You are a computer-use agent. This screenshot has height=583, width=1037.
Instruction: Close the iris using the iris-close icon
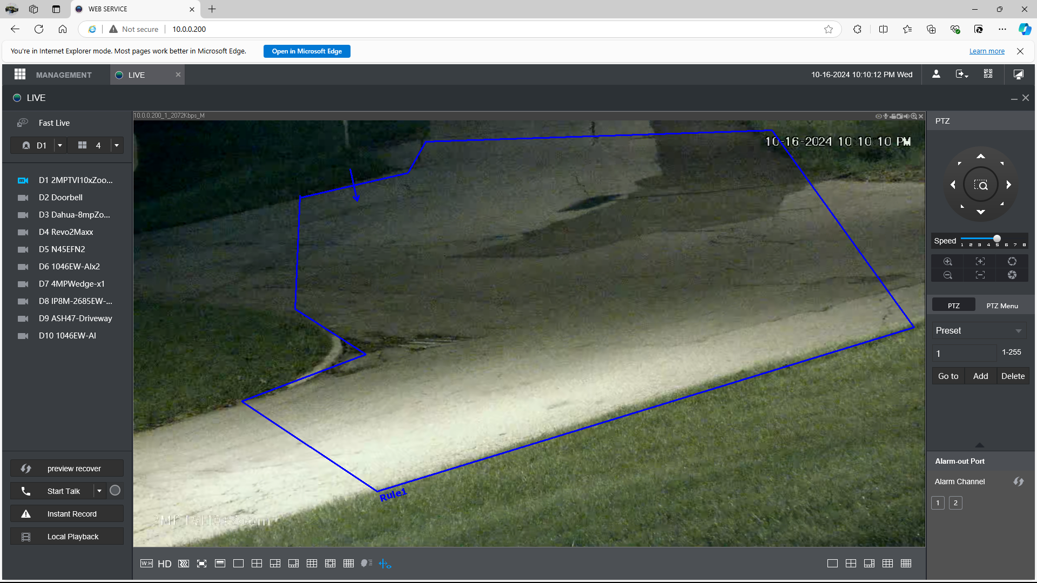point(1012,275)
